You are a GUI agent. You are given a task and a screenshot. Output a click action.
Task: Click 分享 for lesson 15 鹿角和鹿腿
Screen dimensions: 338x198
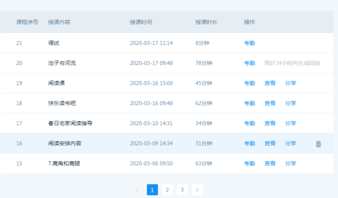coord(291,163)
